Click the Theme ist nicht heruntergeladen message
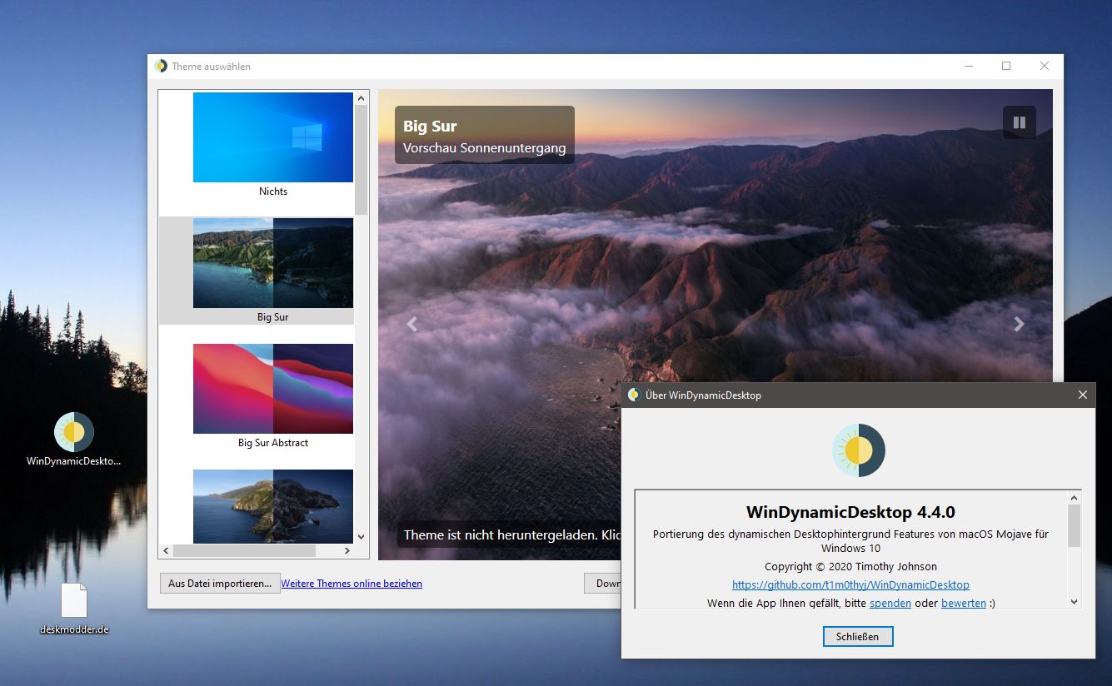The width and height of the screenshot is (1112, 686). [x=511, y=534]
